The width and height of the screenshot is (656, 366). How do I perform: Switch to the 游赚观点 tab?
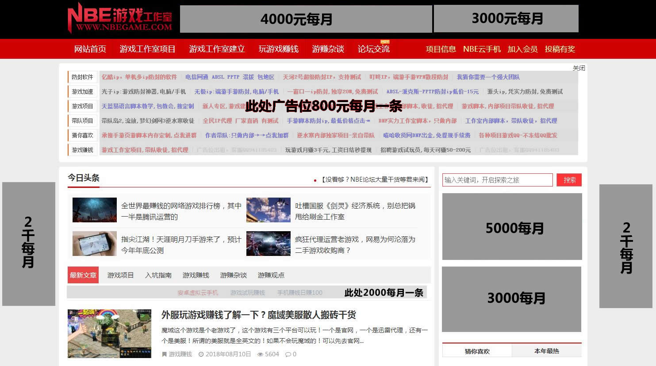click(x=271, y=275)
